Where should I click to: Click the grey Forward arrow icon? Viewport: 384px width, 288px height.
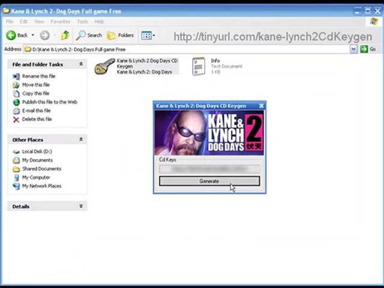44,35
